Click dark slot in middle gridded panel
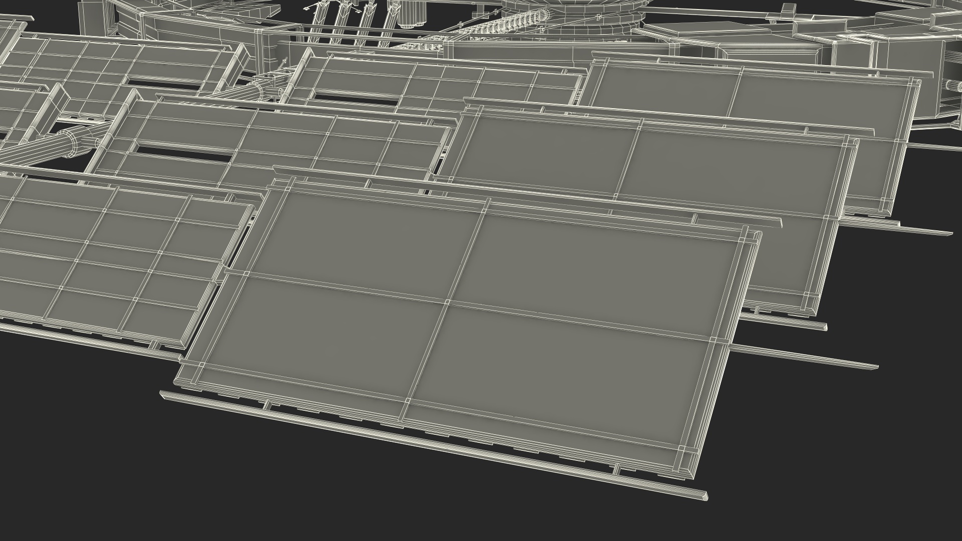 183,154
